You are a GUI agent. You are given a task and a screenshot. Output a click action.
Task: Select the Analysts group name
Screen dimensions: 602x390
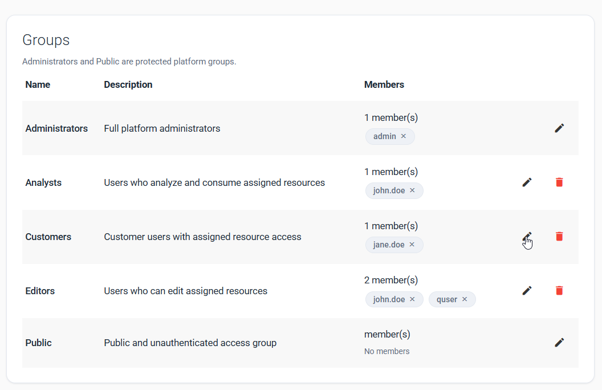(43, 182)
